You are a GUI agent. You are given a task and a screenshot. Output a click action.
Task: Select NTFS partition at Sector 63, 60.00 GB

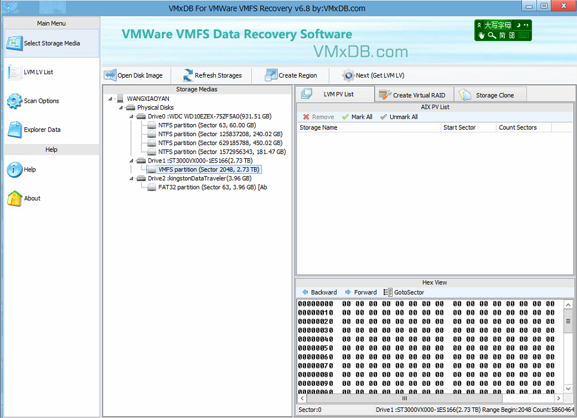tap(207, 125)
